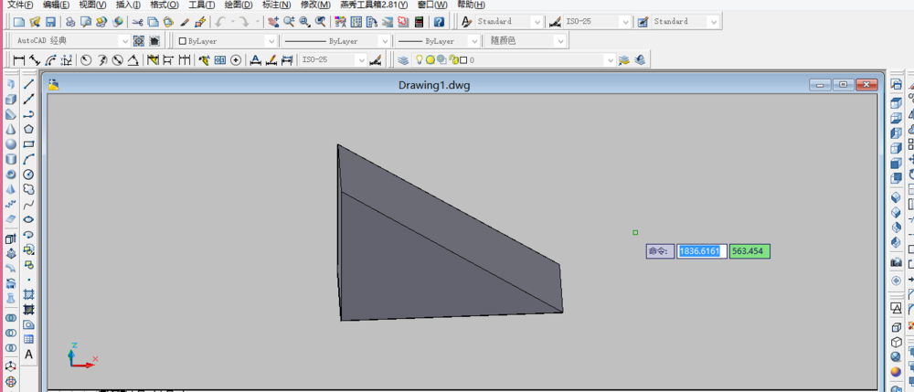Select the Radius dimension tool
The image size is (914, 392).
click(x=86, y=60)
